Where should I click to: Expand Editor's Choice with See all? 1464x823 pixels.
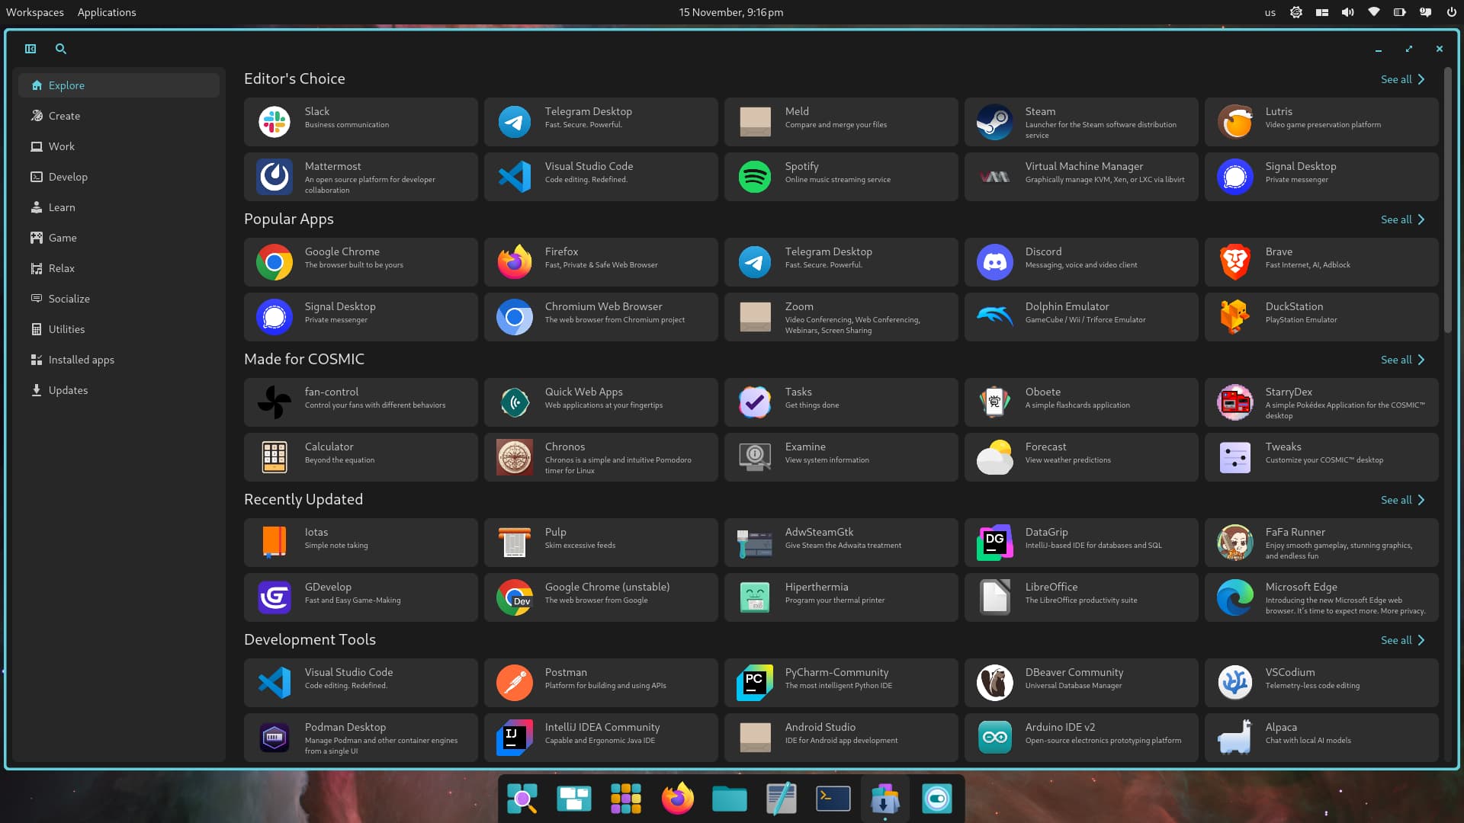[1402, 79]
